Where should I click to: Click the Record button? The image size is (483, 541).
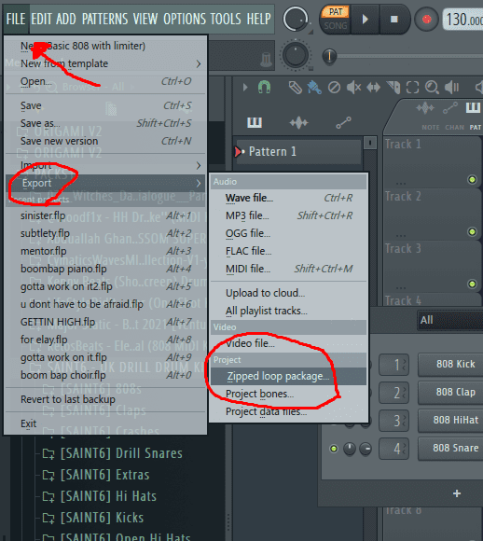tap(426, 20)
